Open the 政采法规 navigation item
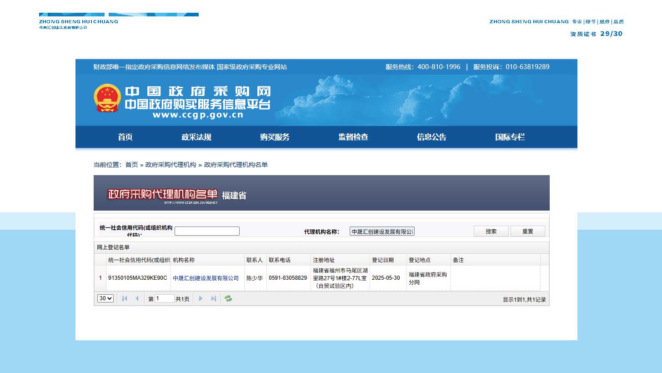The image size is (662, 373). tap(196, 137)
